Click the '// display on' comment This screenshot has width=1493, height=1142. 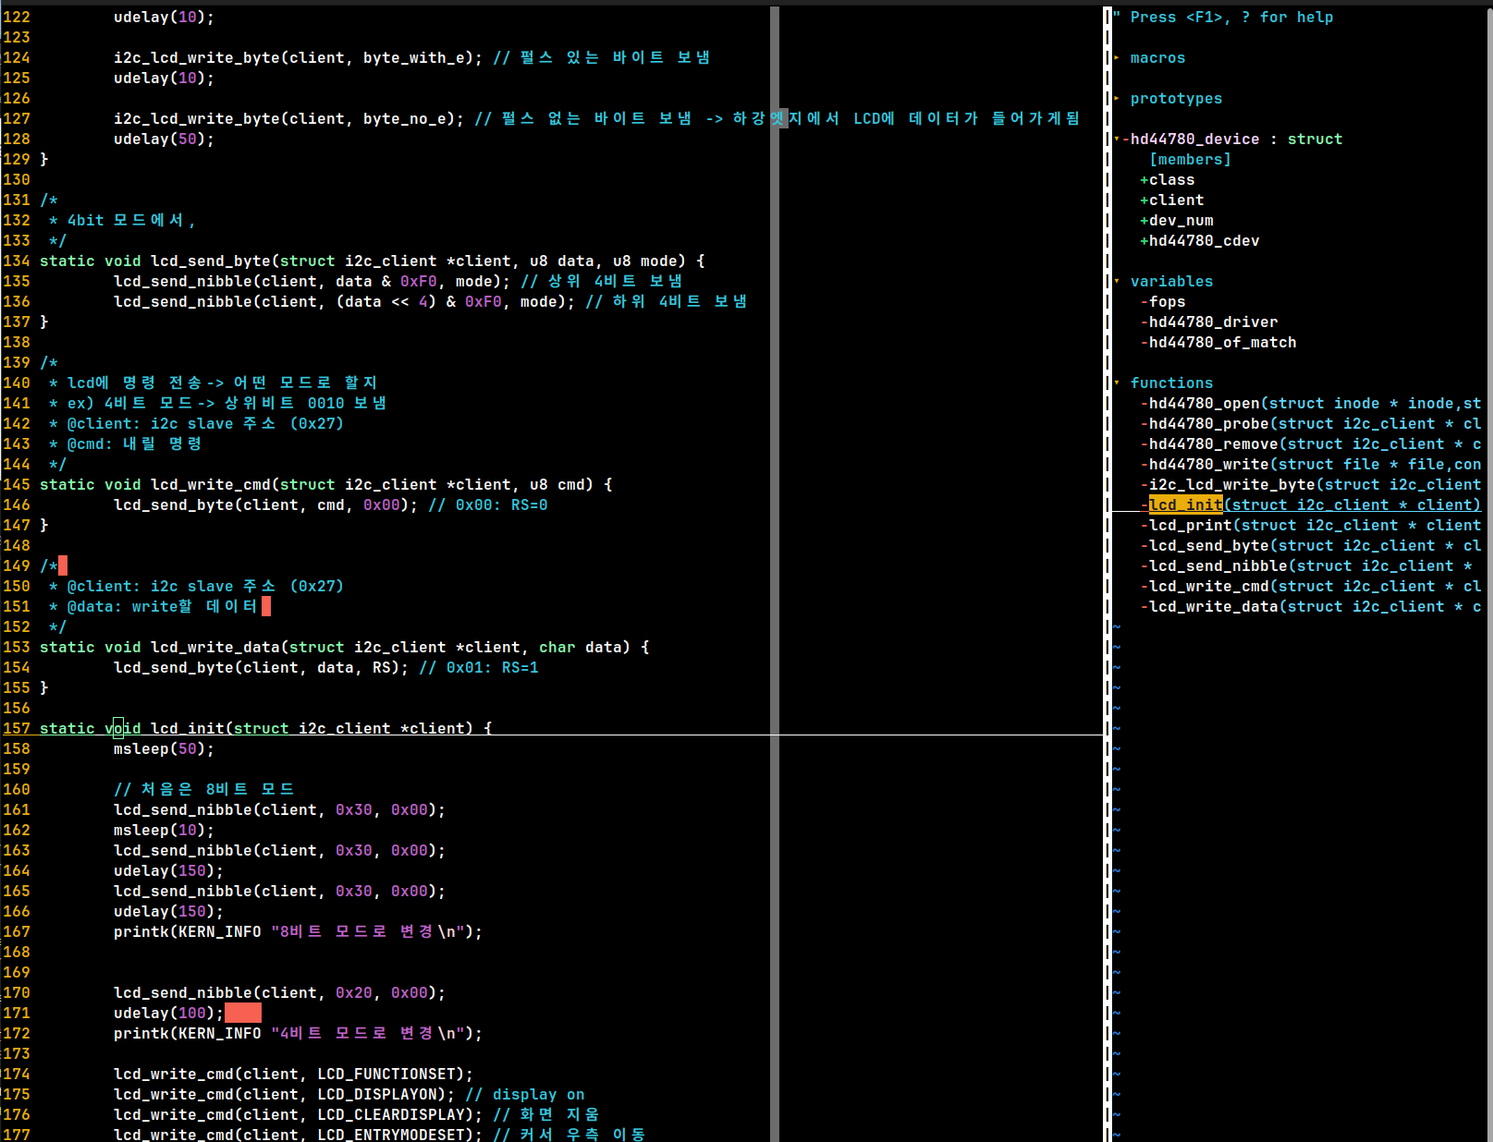(x=524, y=1094)
